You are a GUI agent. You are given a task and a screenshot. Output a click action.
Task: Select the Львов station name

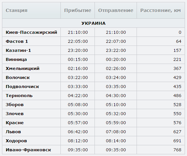(x=13, y=132)
